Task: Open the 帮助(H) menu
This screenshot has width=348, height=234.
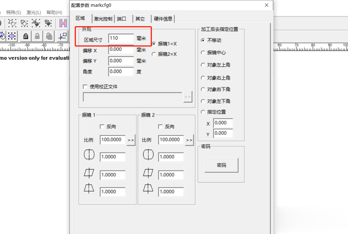Action: point(54,12)
